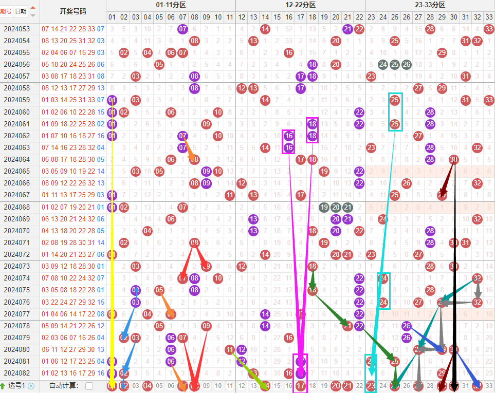Click the green up arrow beside 选号1
The image size is (495, 393).
pos(3,386)
